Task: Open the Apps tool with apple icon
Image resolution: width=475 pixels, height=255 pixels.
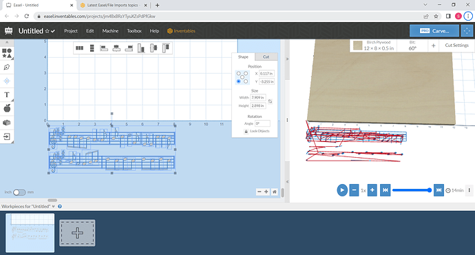Action: (x=7, y=108)
